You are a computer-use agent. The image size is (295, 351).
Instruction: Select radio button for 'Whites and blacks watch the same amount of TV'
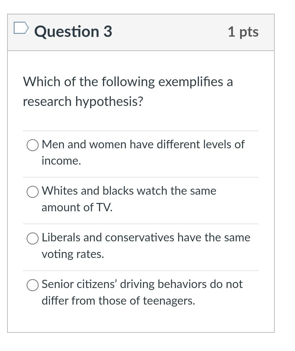pos(32,192)
